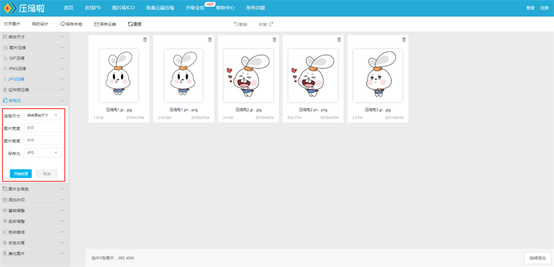Open 图片转ICO in top navigation
The height and width of the screenshot is (267, 554).
click(x=123, y=8)
